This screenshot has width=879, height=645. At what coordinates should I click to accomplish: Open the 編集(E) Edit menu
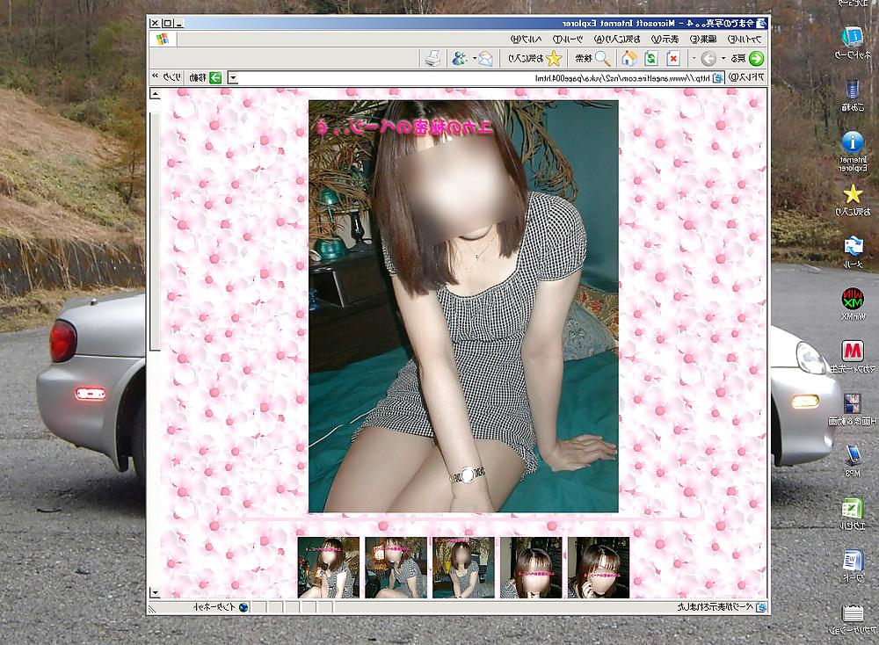coord(703,40)
